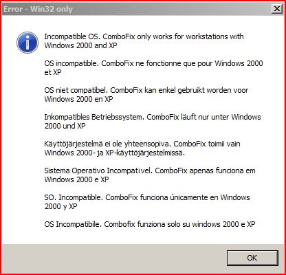Click the French 'OS incompatible' message line
286x275 pixels.
click(153, 63)
